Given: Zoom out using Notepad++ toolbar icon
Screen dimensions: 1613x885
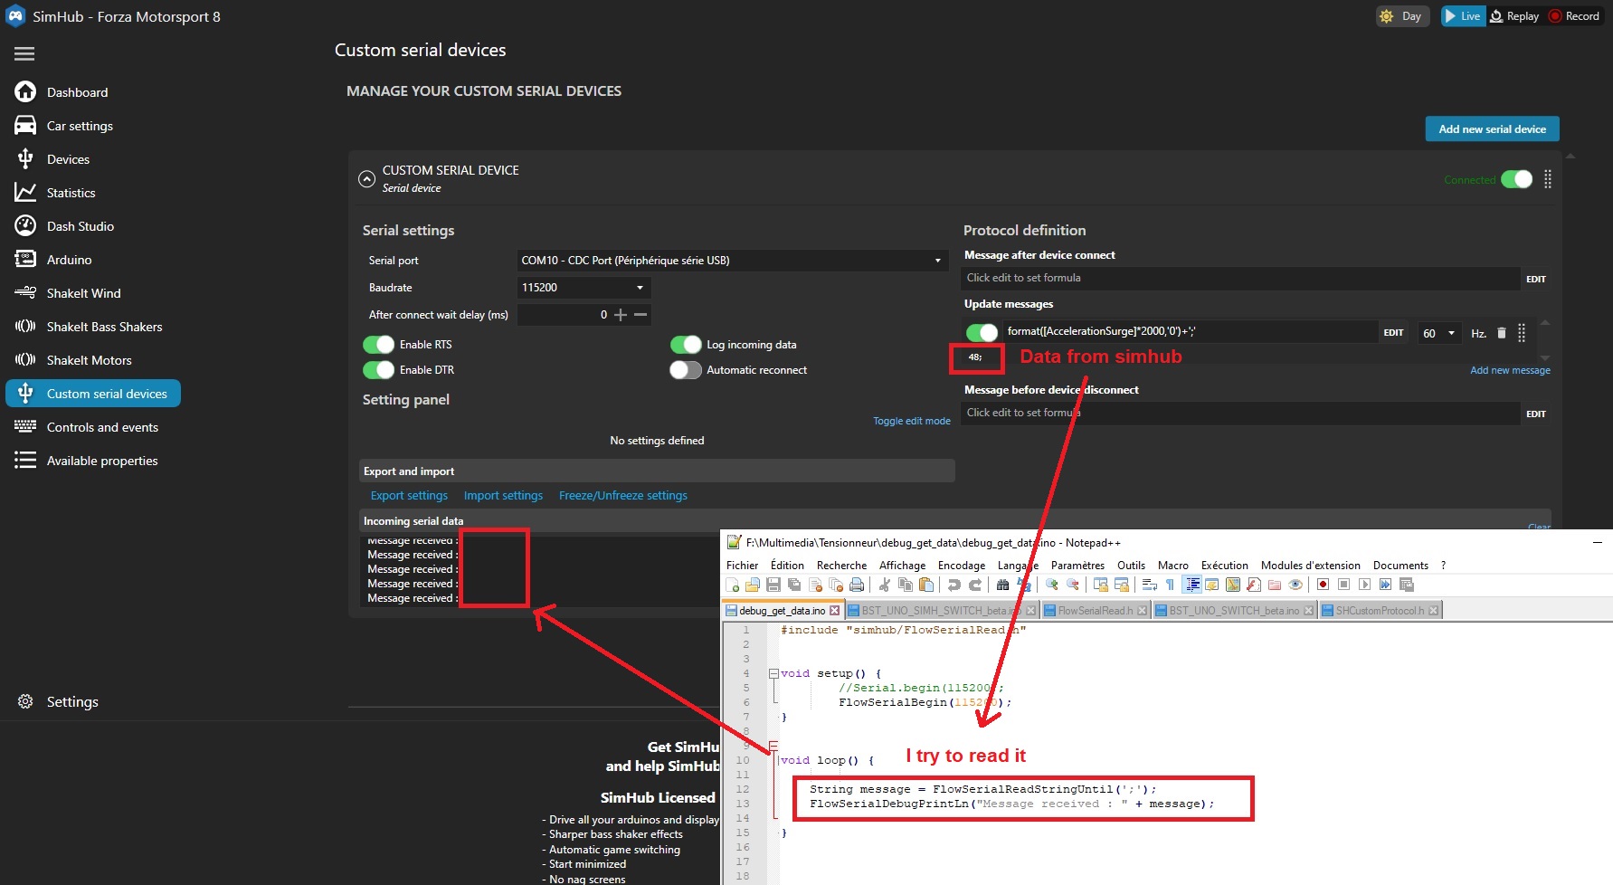Looking at the screenshot, I should 1073,585.
